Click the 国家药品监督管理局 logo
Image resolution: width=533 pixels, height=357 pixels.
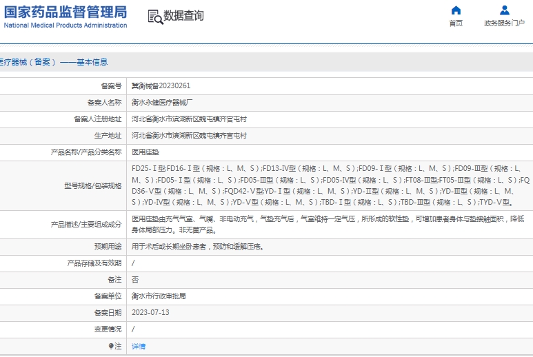point(66,12)
